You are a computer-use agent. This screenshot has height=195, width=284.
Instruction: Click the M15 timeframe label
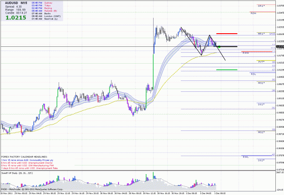point(24,3)
